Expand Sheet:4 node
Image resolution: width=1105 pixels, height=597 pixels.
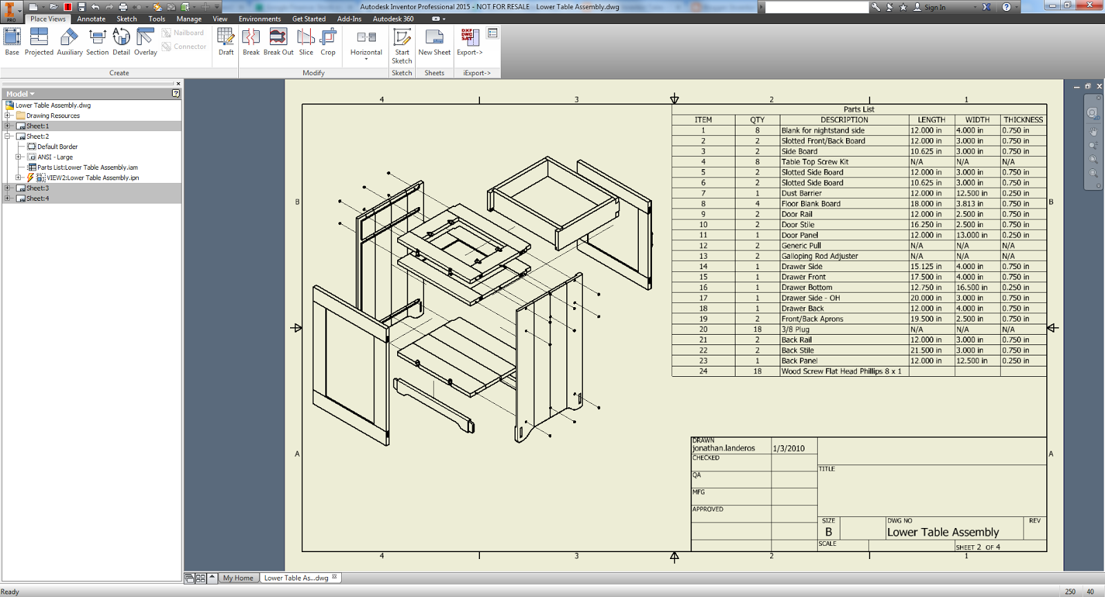point(8,199)
